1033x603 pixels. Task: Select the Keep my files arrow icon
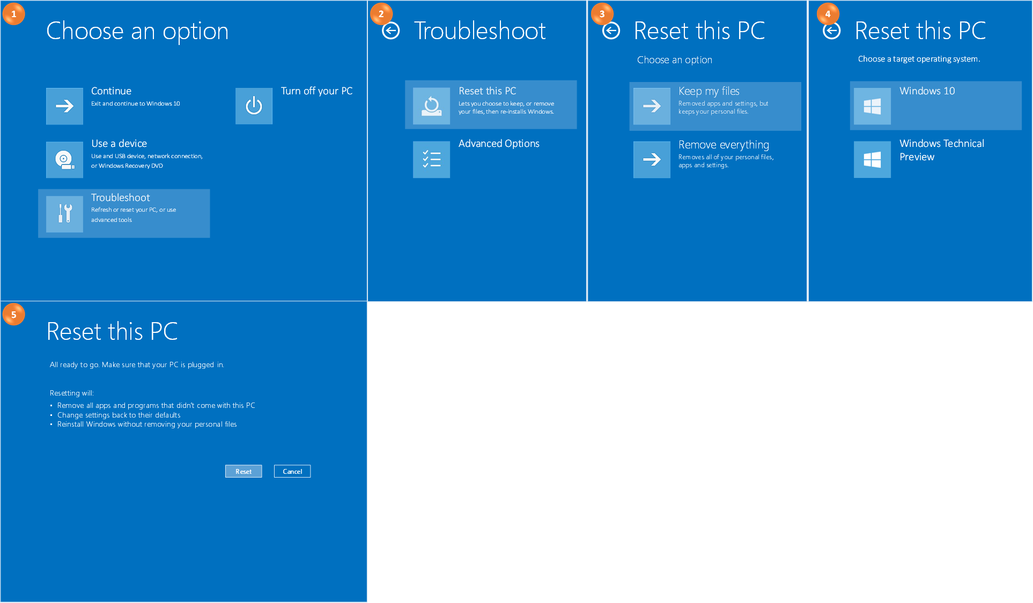tap(651, 106)
